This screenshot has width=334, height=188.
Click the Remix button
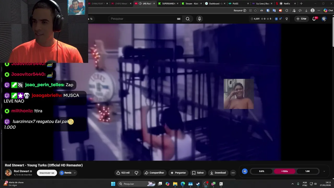(x=66, y=173)
